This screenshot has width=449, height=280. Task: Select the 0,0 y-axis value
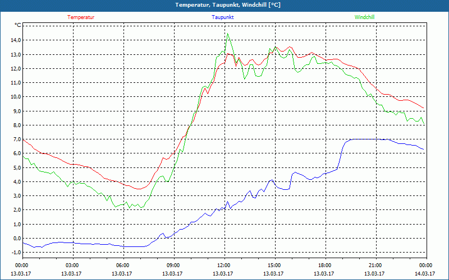coord(17,239)
